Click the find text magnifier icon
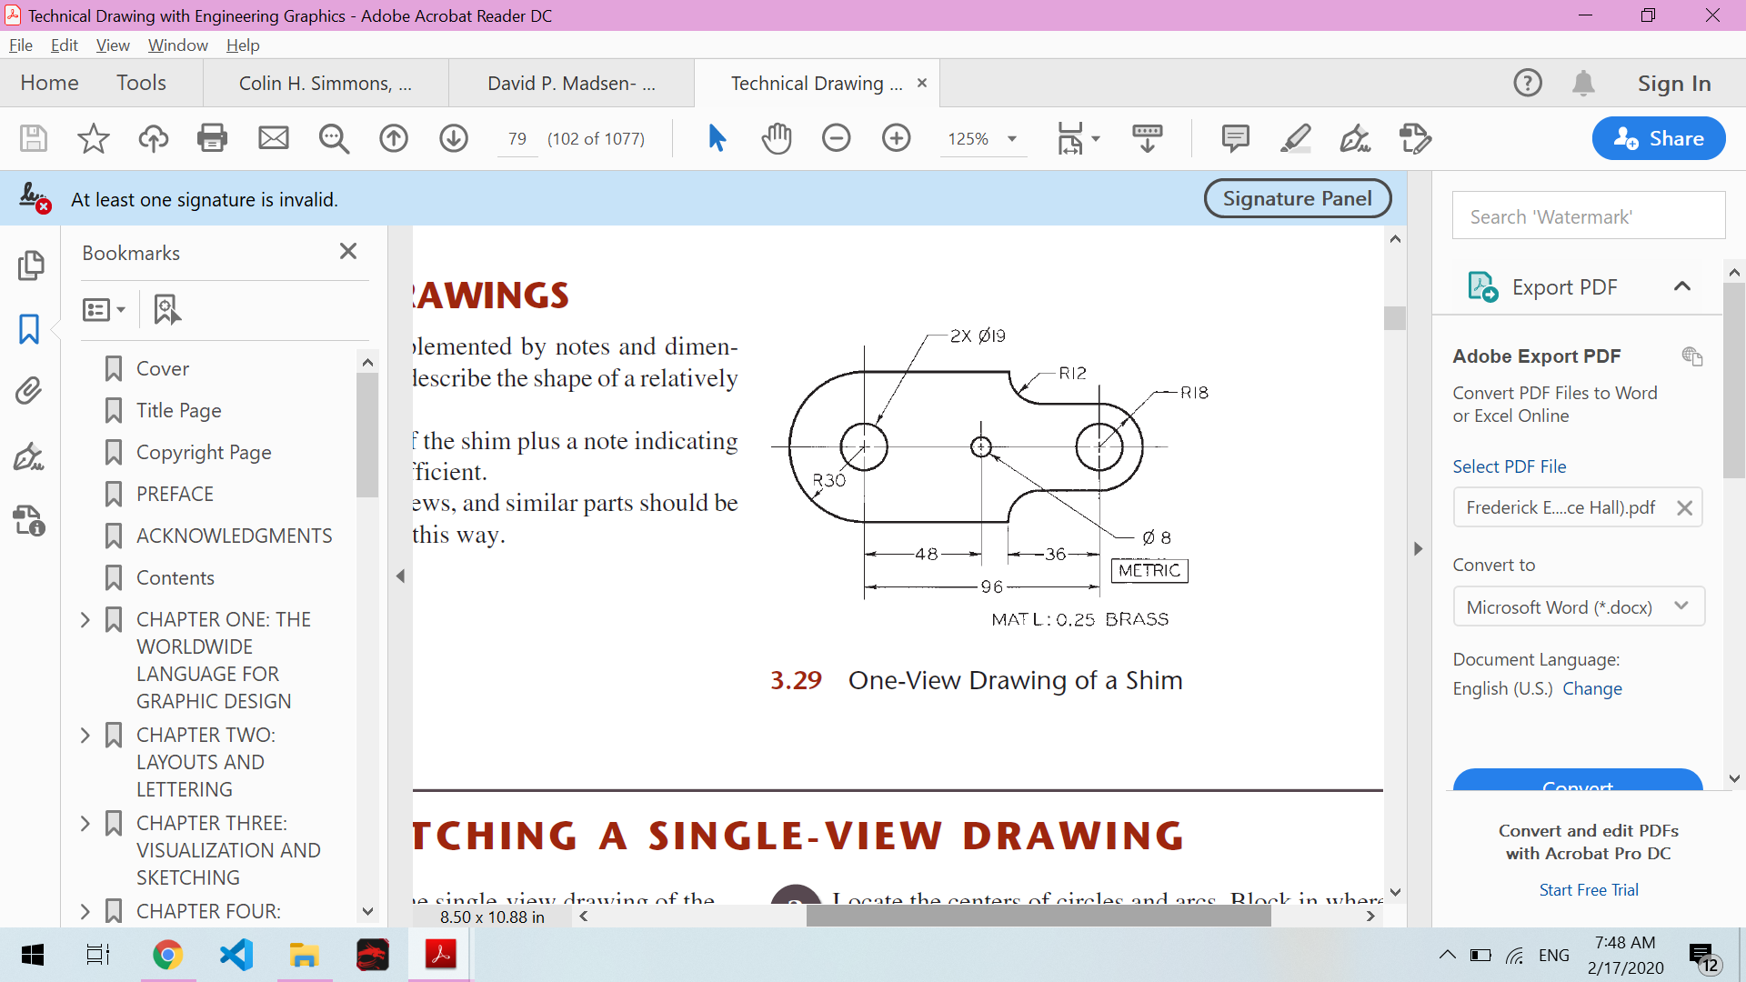Screen dimensions: 1746x982 [334, 138]
